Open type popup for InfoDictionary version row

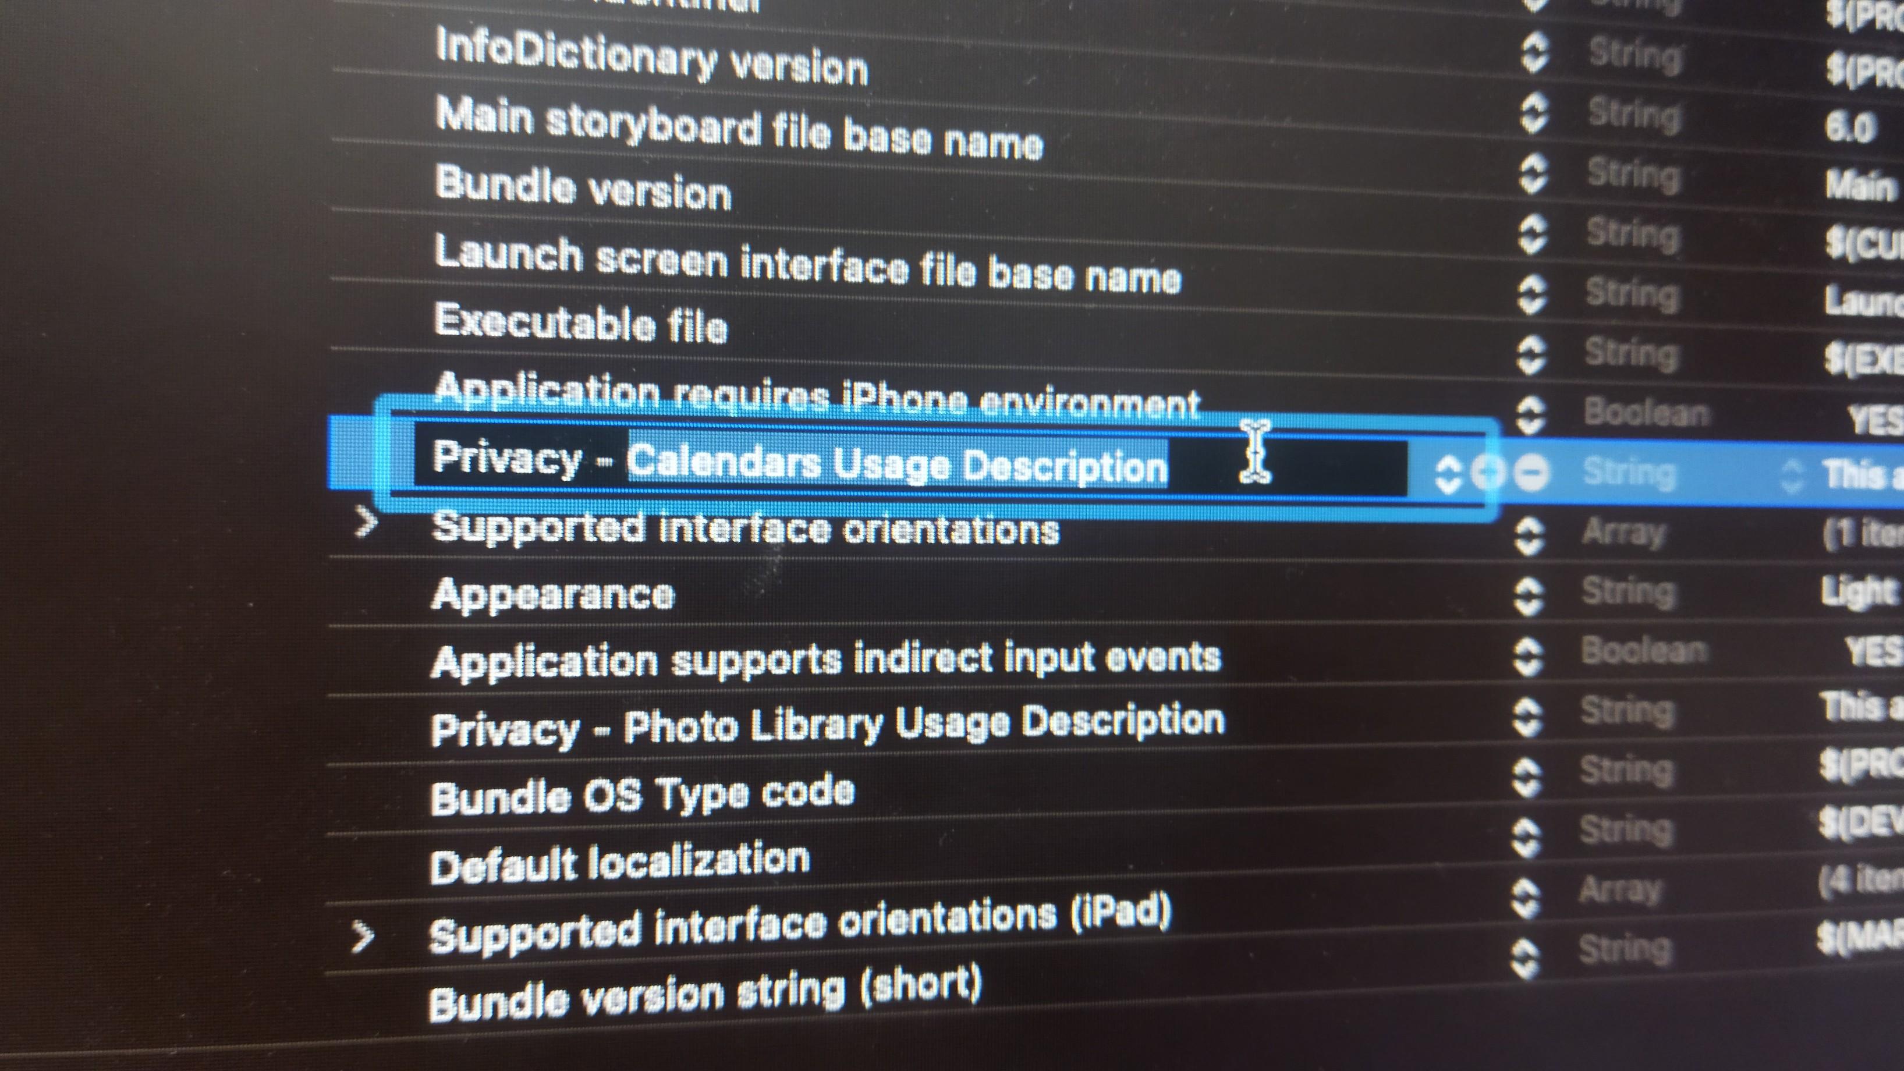coord(1534,113)
